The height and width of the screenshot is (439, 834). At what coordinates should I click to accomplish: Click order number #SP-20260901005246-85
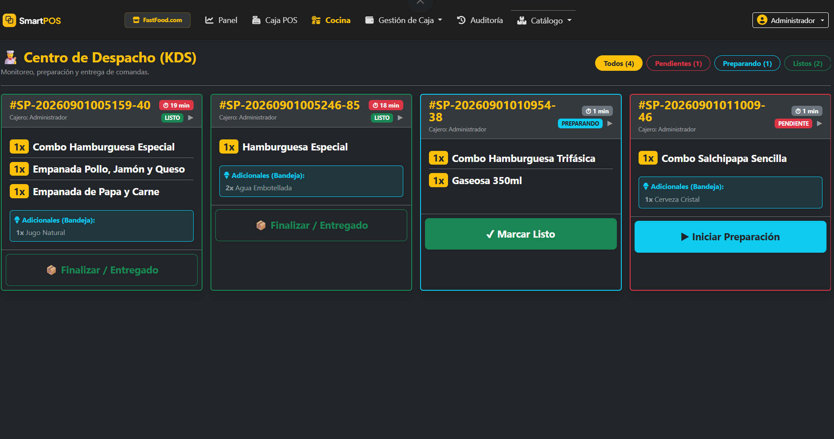[x=289, y=105]
